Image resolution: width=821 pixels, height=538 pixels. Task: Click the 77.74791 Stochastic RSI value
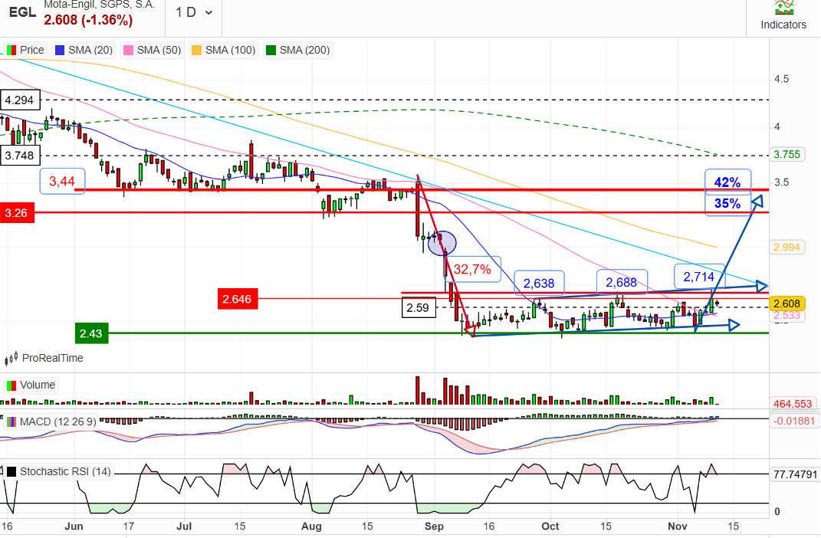coord(796,474)
